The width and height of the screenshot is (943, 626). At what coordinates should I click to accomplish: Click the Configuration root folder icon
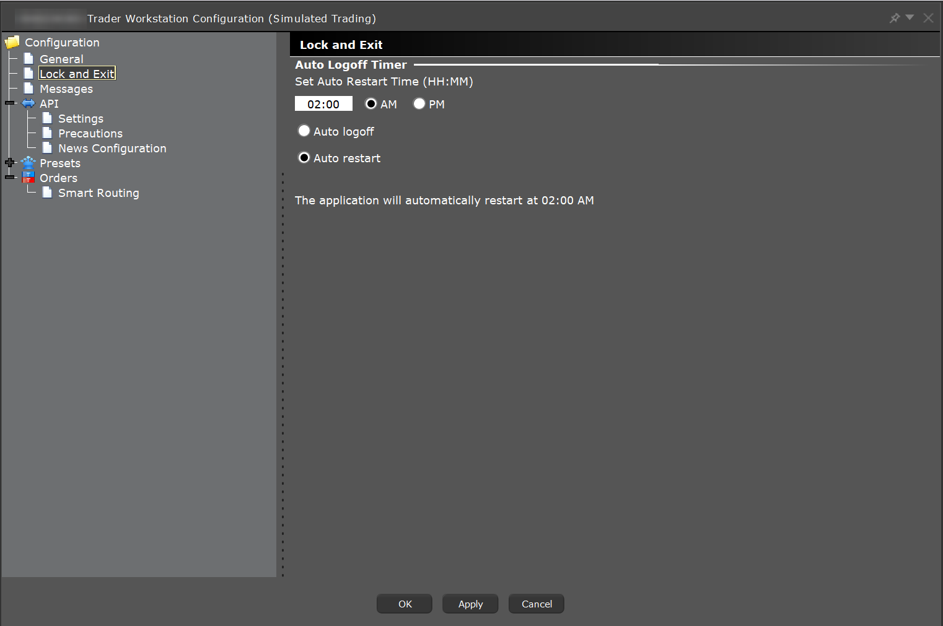point(12,42)
